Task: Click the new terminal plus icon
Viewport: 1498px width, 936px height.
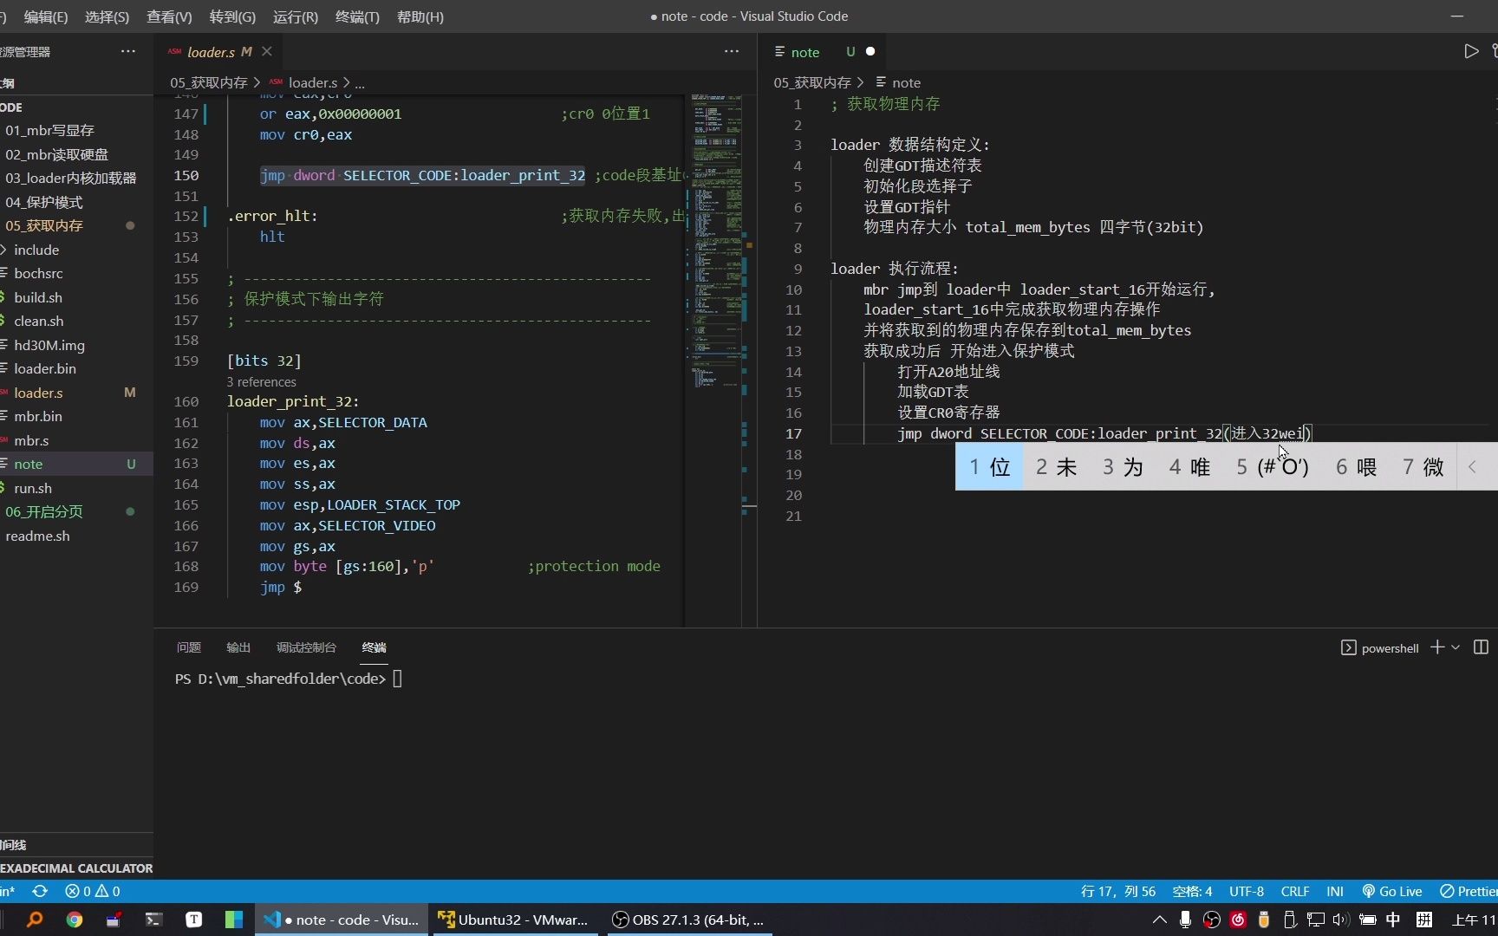Action: point(1437,647)
